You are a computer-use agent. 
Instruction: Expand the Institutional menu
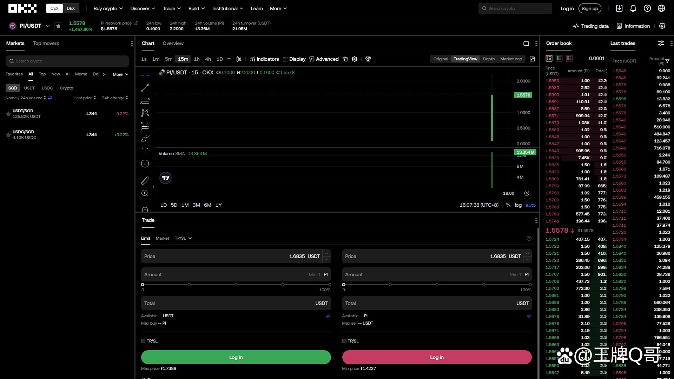click(228, 8)
